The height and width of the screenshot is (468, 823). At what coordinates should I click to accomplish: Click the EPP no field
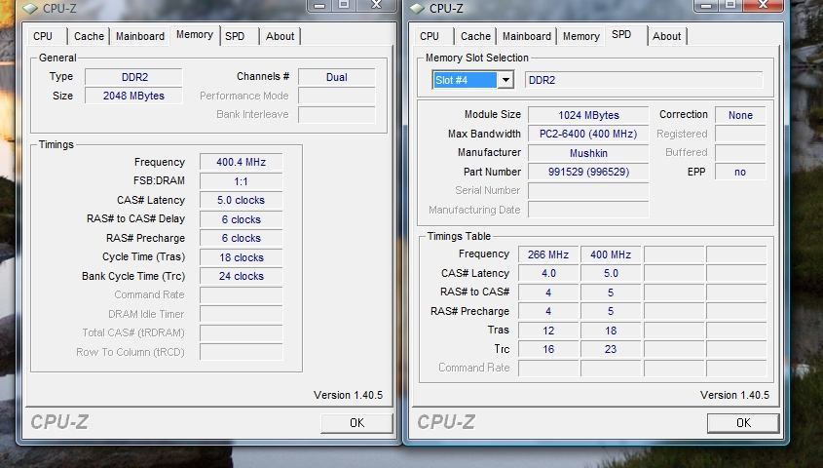[740, 172]
